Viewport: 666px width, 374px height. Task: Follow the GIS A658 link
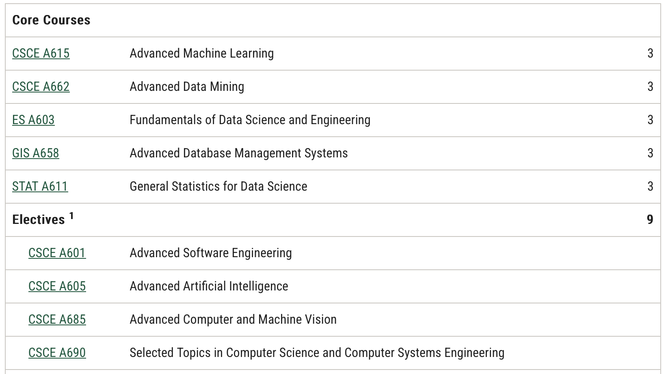[35, 153]
